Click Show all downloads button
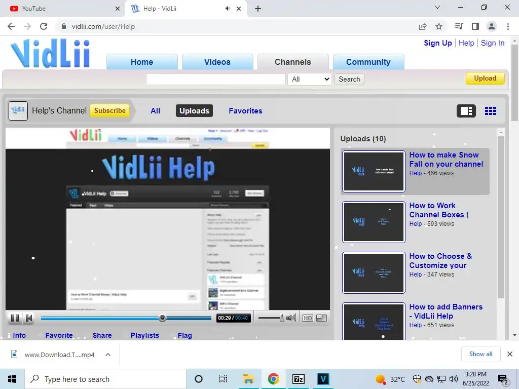Viewport: 519px width, 389px height. tap(480, 354)
